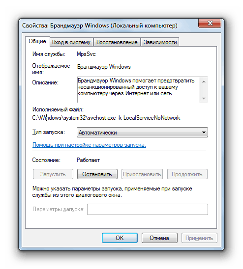Open the Восстановление tab
This screenshot has height=269, width=243.
point(117,42)
